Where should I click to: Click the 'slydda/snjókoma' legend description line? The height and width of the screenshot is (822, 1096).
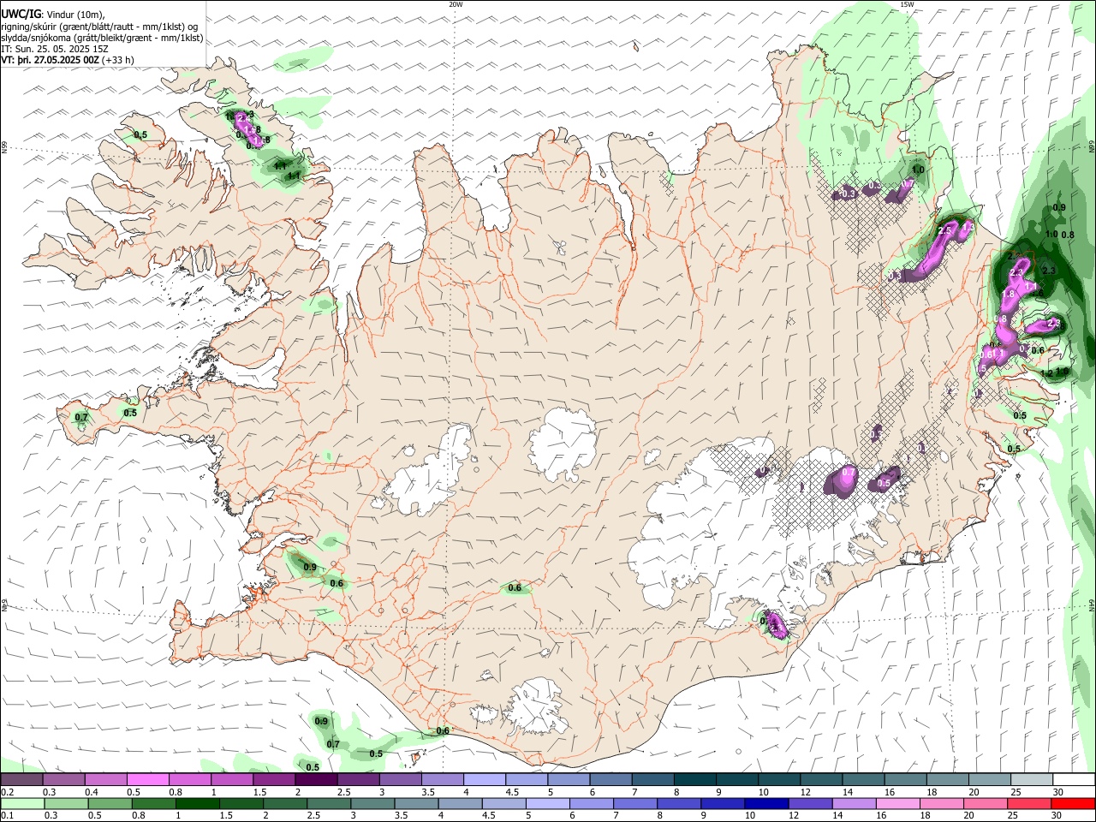pos(102,38)
